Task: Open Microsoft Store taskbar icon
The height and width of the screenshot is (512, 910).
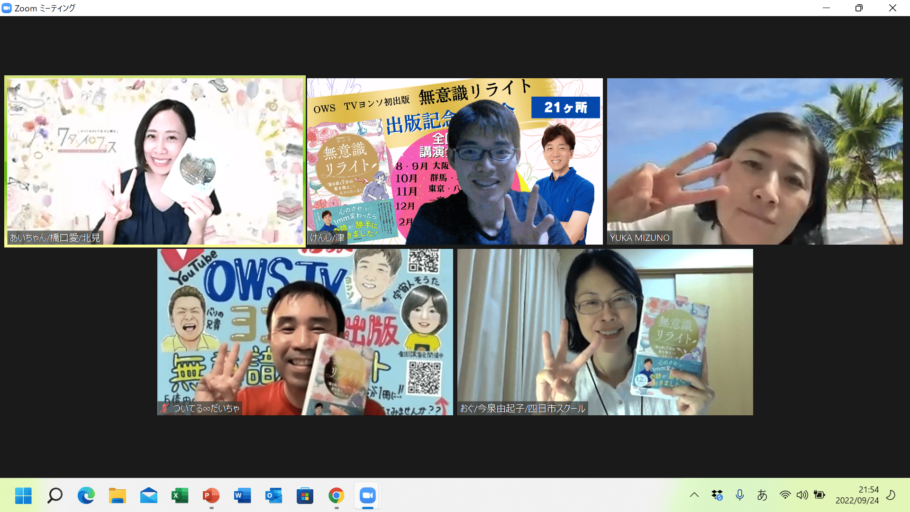Action: 305,496
